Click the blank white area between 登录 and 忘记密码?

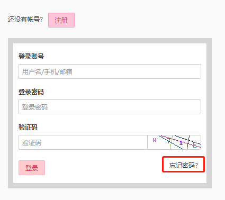(103, 168)
